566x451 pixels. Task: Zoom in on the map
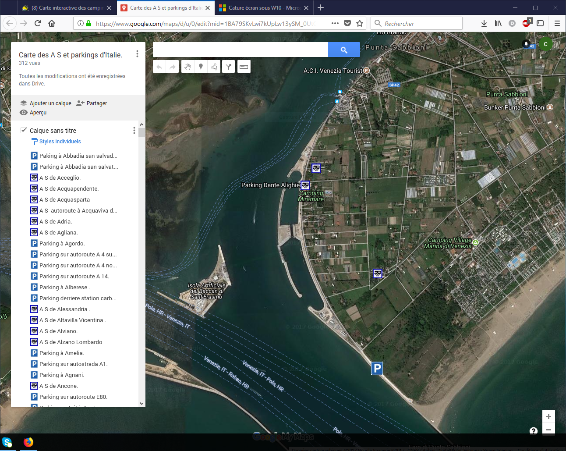pyautogui.click(x=548, y=416)
